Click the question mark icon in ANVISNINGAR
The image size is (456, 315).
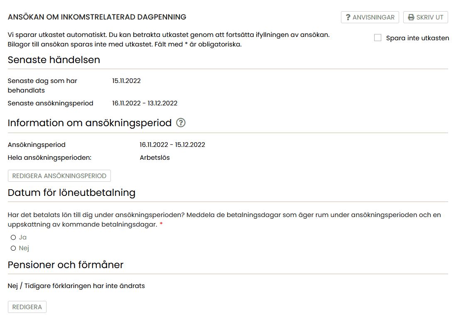click(x=348, y=17)
